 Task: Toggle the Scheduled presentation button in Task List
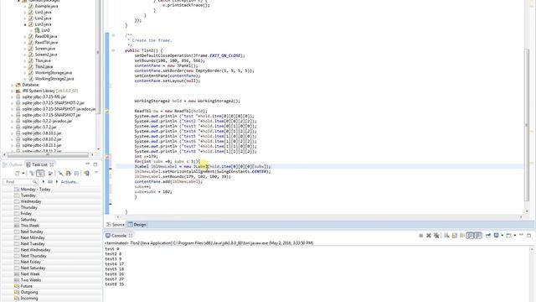[40, 174]
